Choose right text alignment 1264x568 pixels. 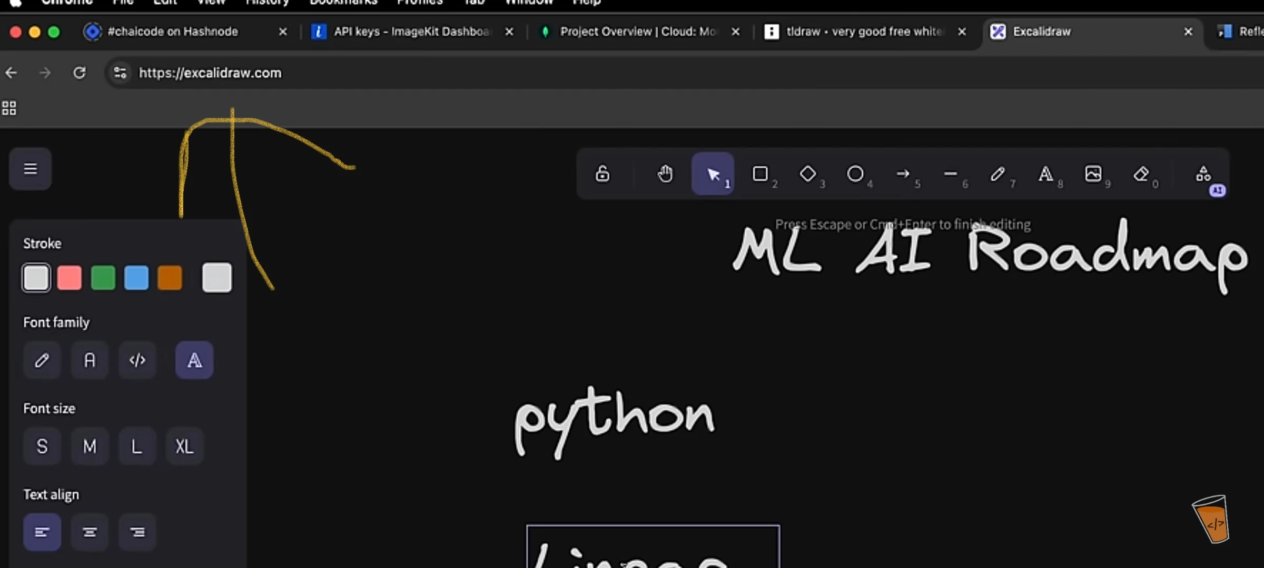137,532
